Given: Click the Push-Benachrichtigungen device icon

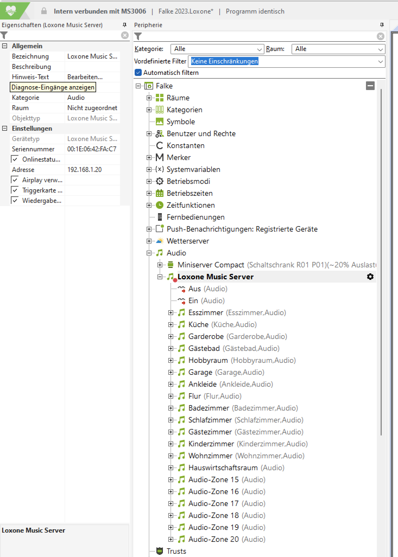Looking at the screenshot, I should [160, 229].
